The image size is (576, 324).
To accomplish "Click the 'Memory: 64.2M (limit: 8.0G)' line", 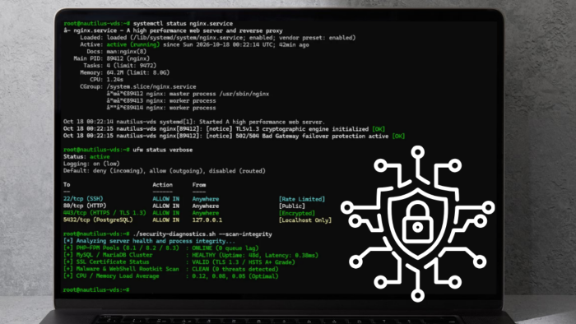I will click(x=125, y=72).
